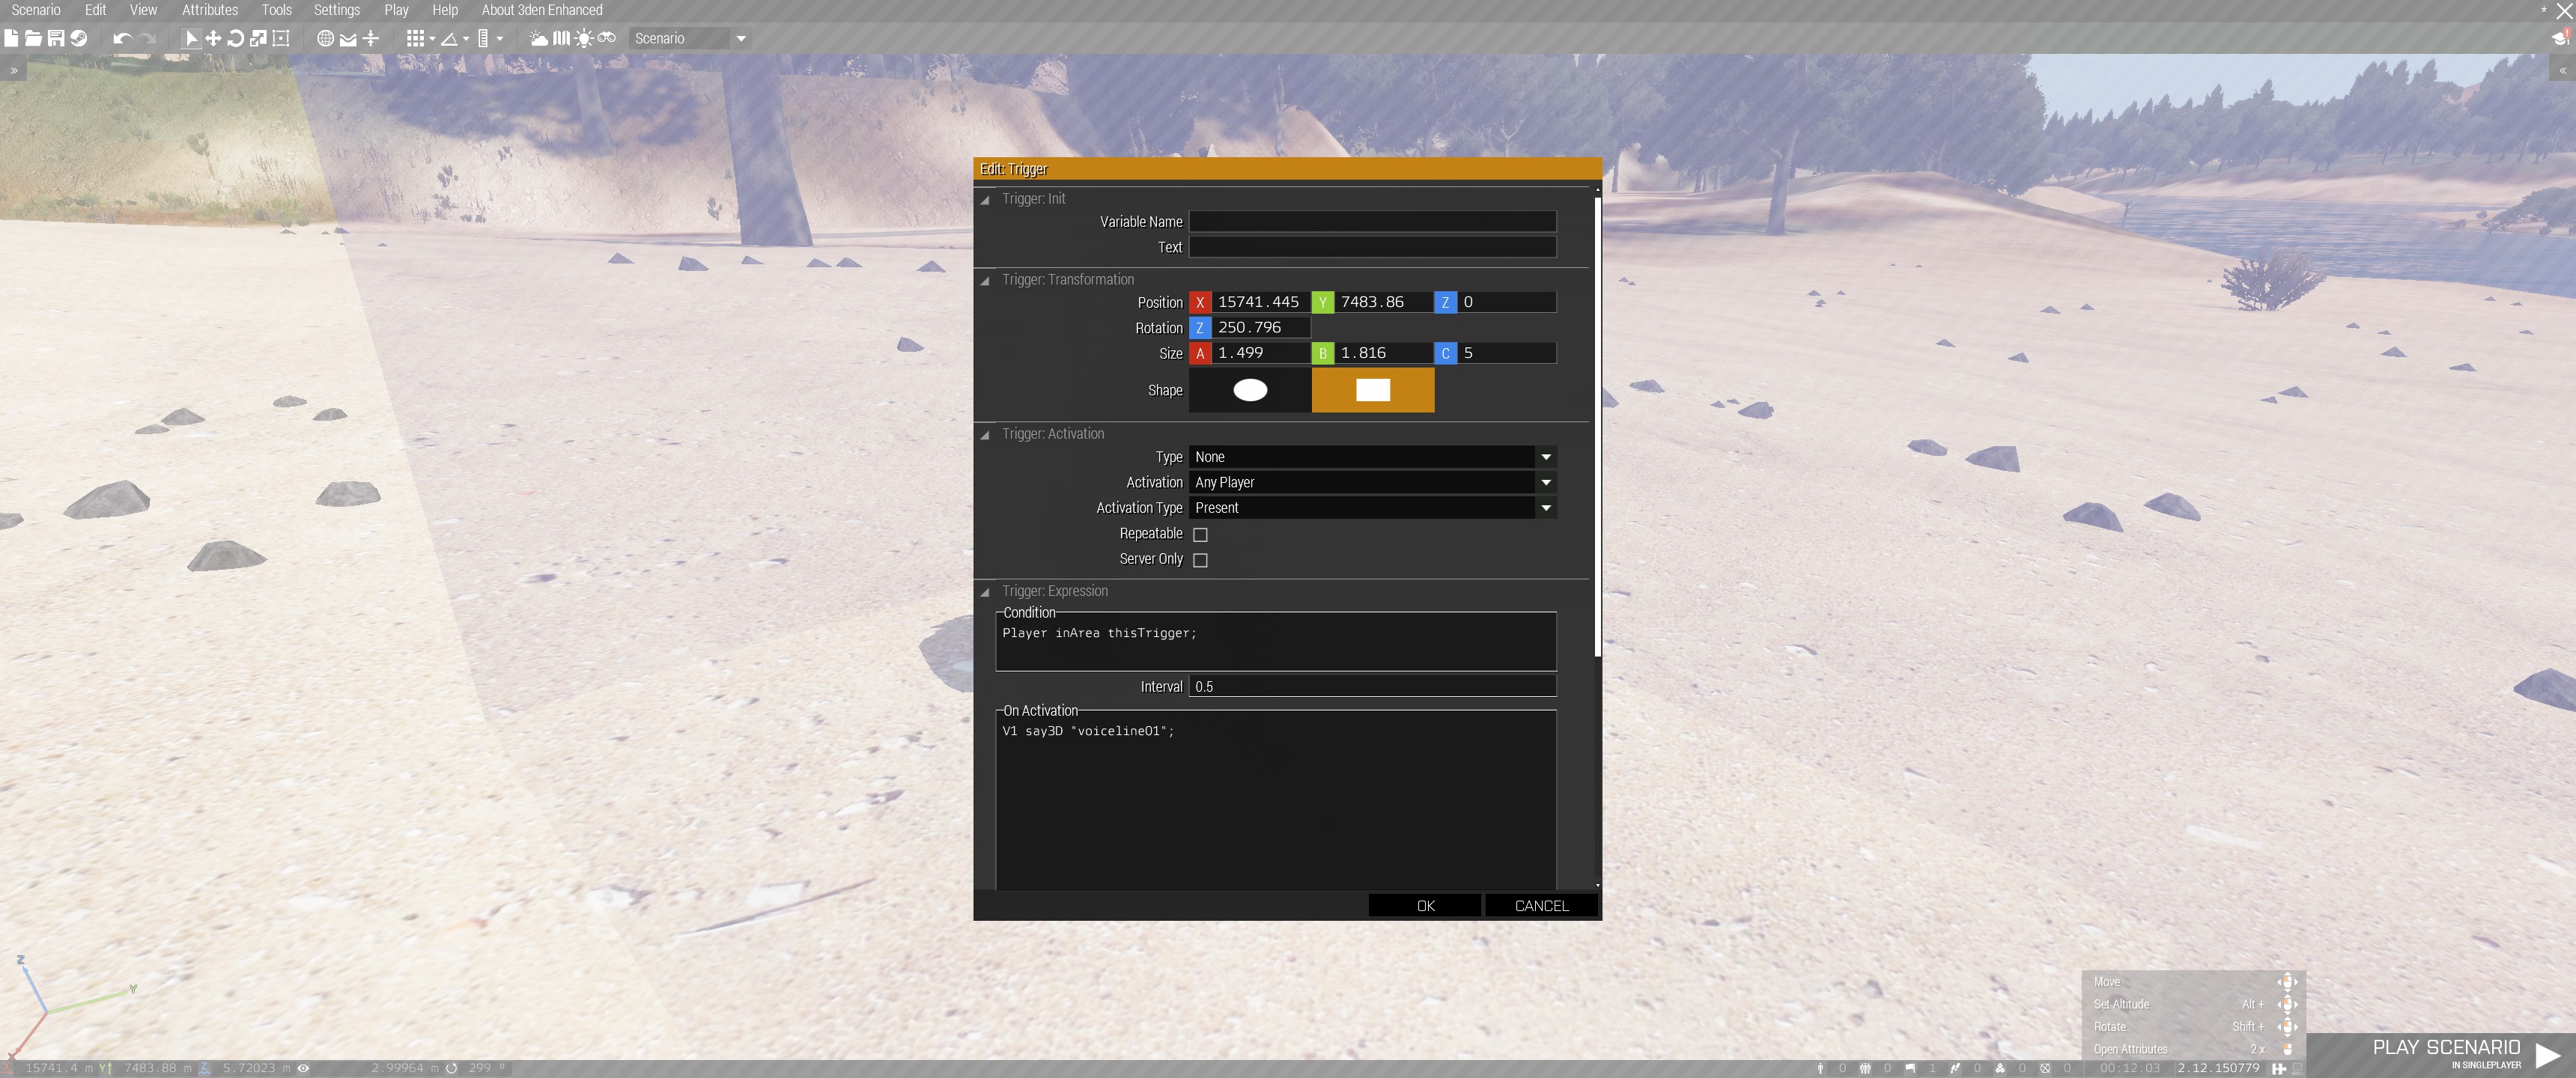Screen dimensions: 2576x1078
Task: Enable the Repeatable checkbox
Action: click(x=1200, y=534)
